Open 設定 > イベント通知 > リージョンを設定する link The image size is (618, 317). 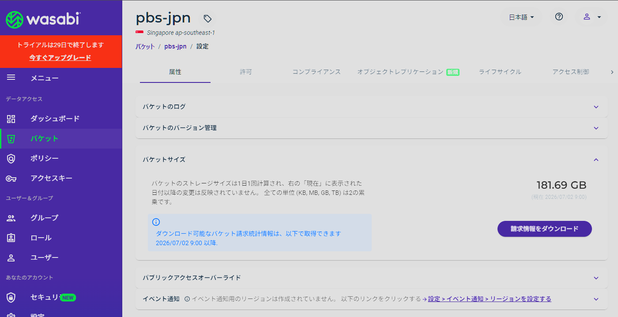490,299
